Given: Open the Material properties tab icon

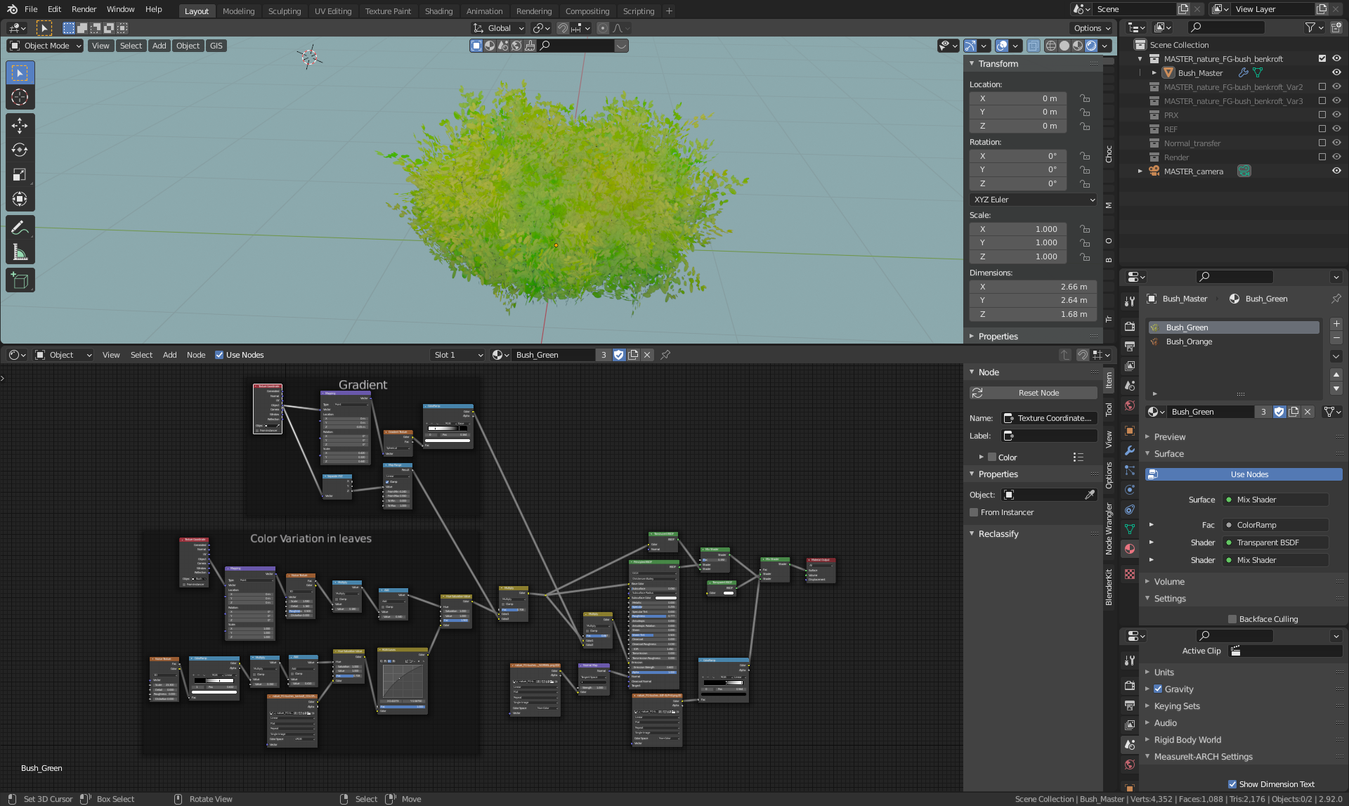Looking at the screenshot, I should (1130, 549).
